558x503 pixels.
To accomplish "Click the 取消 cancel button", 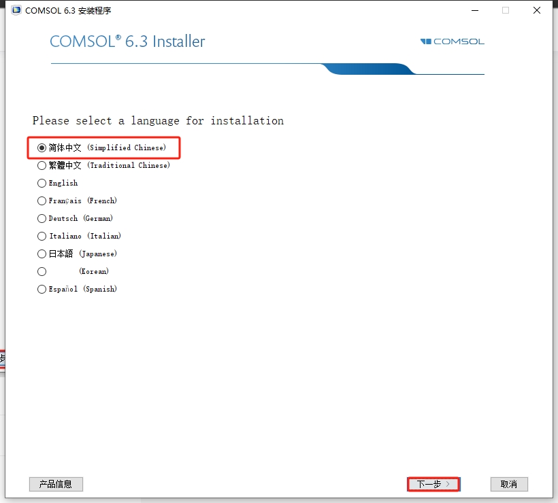I will pos(509,484).
